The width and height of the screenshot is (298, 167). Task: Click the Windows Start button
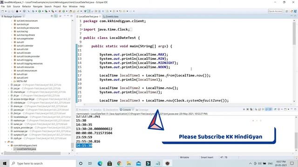pyautogui.click(x=5, y=163)
